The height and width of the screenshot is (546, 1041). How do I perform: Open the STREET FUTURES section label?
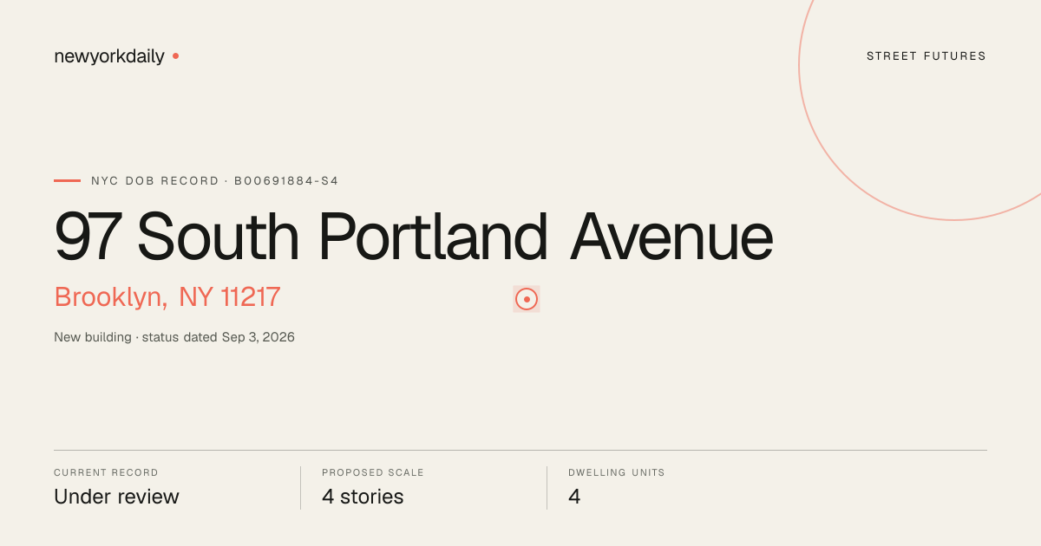(x=926, y=56)
